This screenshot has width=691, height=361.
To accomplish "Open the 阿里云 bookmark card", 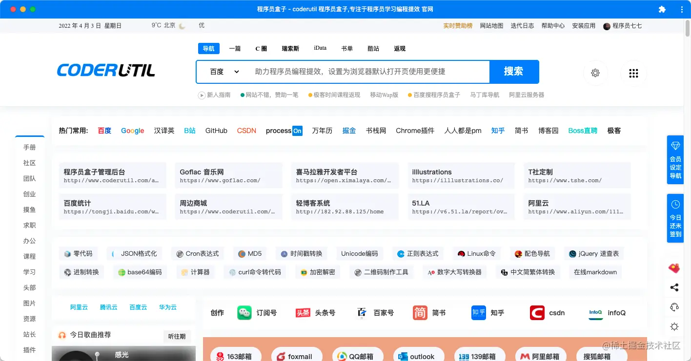I will pos(577,207).
